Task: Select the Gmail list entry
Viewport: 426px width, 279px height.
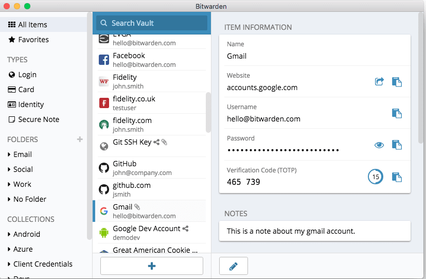Action: pyautogui.click(x=149, y=211)
